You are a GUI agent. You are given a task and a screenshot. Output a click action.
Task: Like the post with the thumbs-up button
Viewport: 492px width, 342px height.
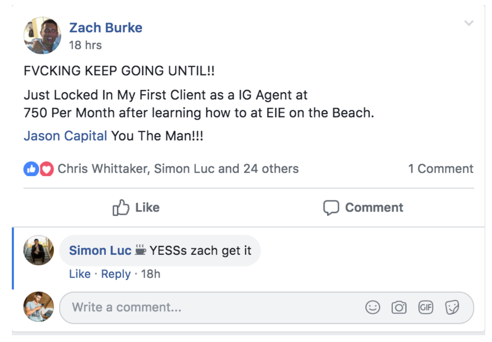click(136, 208)
